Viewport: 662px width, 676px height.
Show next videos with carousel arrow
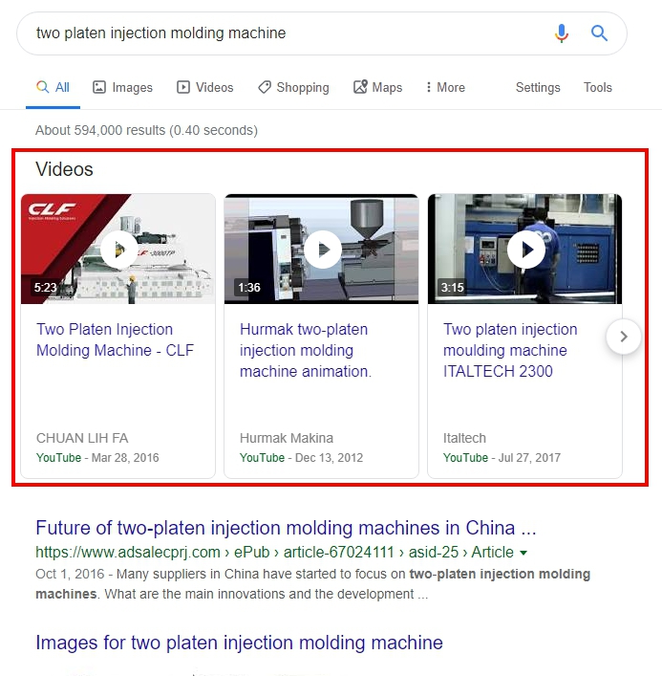coord(623,337)
